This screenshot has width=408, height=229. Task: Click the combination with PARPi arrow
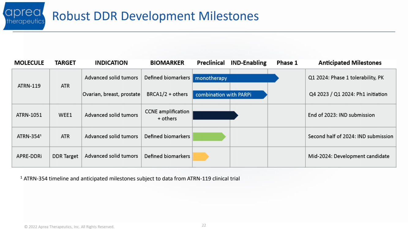pyautogui.click(x=230, y=95)
